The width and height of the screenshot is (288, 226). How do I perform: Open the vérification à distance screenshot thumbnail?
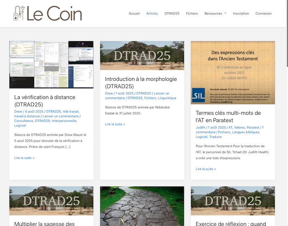[x=51, y=64]
